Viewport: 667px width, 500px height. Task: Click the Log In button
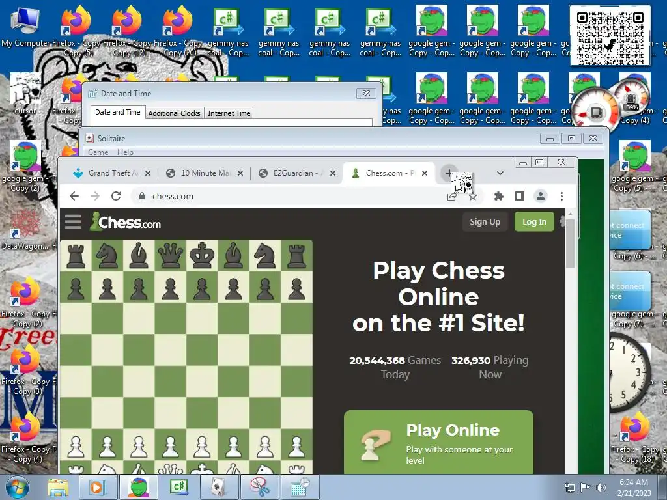click(x=534, y=221)
